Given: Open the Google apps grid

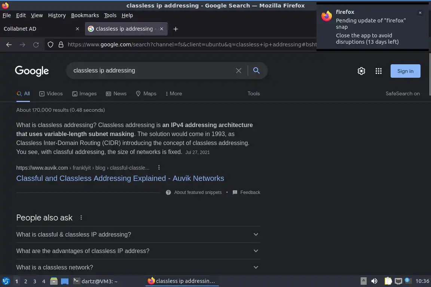Looking at the screenshot, I should (379, 71).
